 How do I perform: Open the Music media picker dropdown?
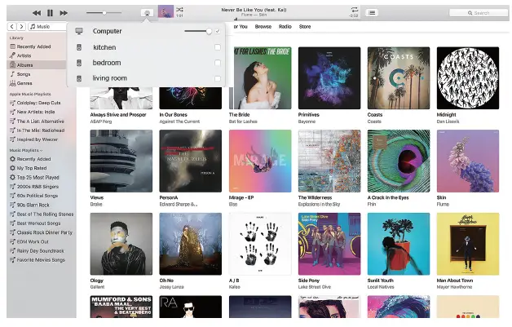pyautogui.click(x=47, y=26)
